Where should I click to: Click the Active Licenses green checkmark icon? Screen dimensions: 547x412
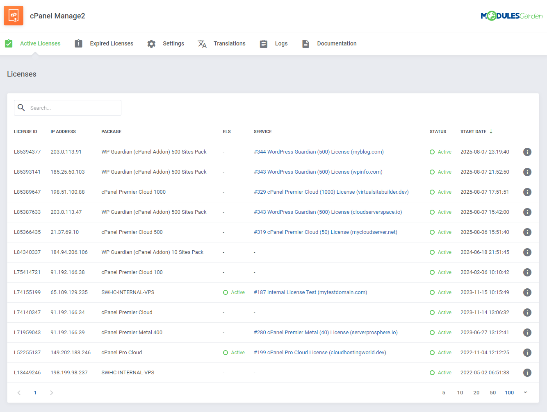click(x=9, y=43)
